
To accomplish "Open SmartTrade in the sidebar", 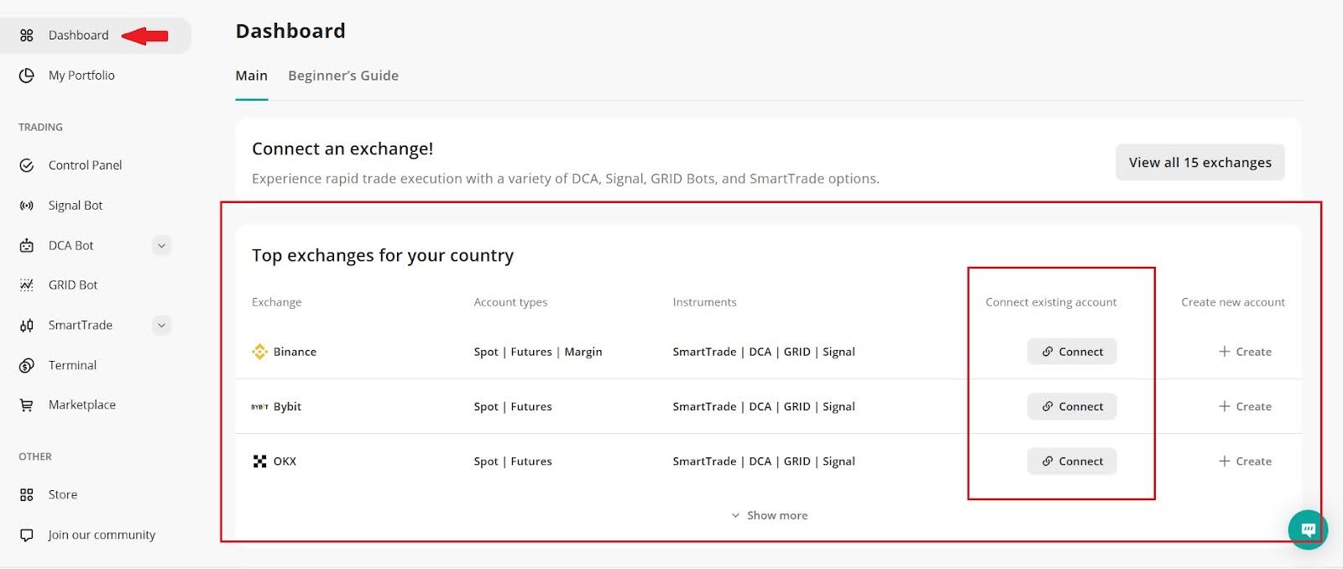I will pos(81,326).
